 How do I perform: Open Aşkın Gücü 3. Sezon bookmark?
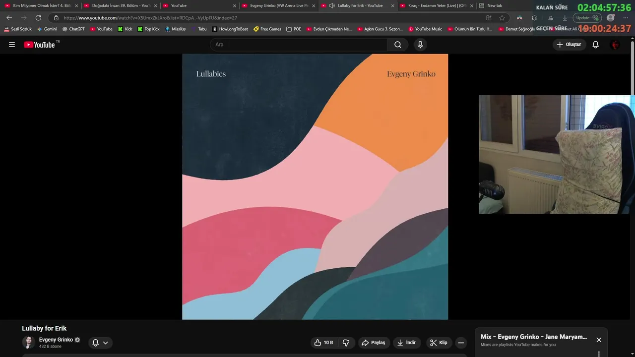click(380, 29)
